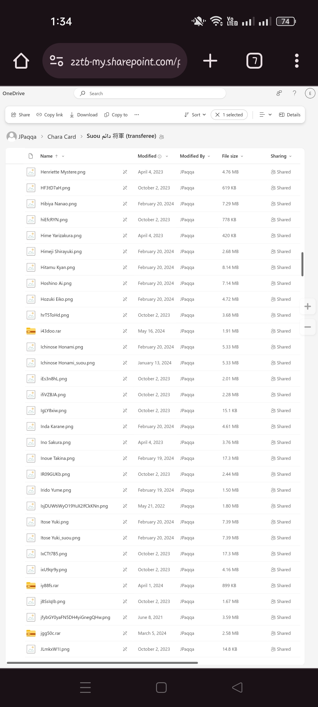Click the zoom out minus button
318x707 pixels.
[308, 327]
